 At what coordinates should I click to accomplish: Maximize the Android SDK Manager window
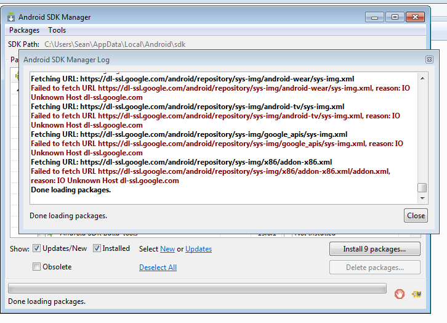point(395,17)
